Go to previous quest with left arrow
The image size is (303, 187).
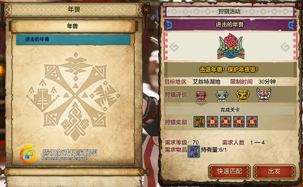pos(174,47)
